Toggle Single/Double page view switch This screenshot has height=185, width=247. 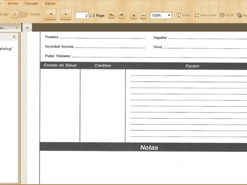(x=19, y=14)
